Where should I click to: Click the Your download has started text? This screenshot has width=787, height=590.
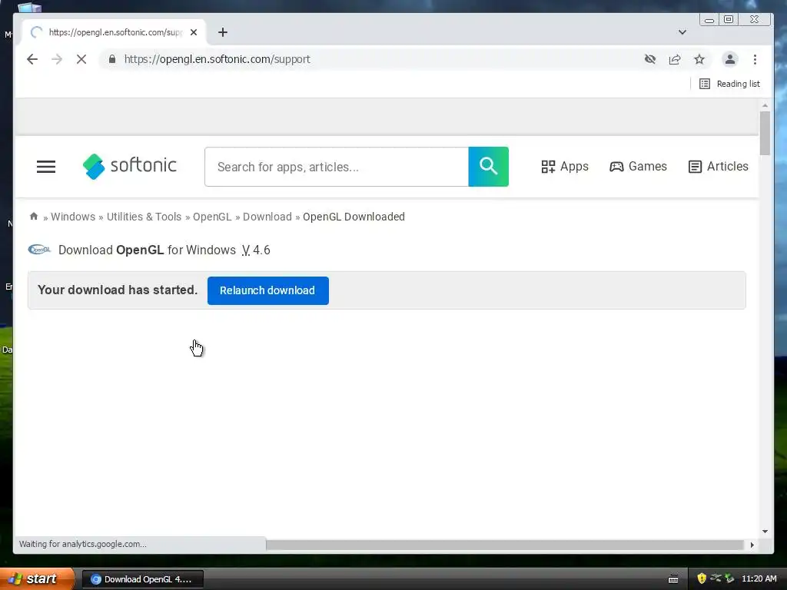(118, 290)
